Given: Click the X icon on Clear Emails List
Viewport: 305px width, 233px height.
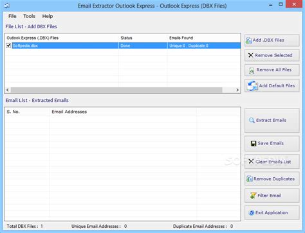Looking at the screenshot, I should pos(251,161).
